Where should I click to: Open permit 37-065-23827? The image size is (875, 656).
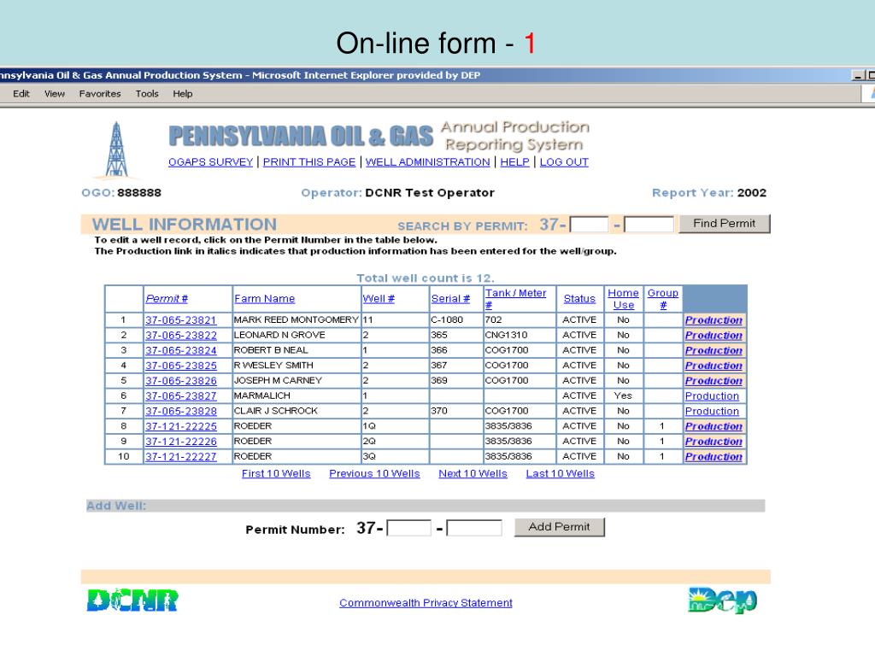(181, 396)
